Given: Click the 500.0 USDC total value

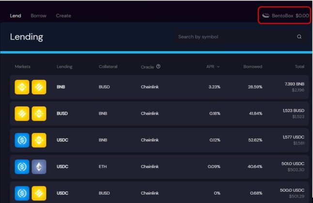Looking at the screenshot, I should (292, 190).
